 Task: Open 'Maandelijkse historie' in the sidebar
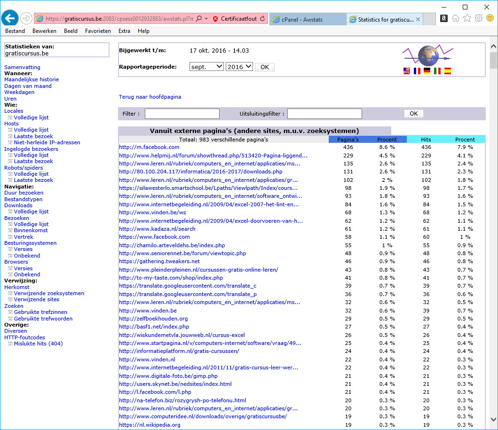32,79
